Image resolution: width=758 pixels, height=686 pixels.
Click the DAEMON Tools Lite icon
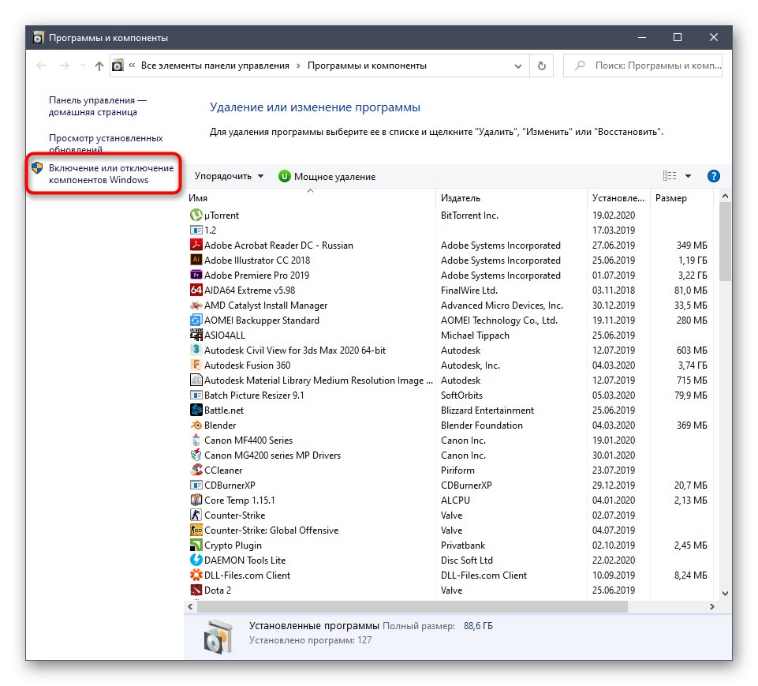[196, 560]
